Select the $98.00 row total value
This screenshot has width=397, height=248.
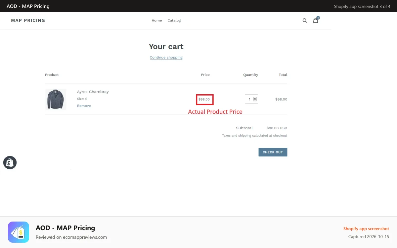coord(281,99)
